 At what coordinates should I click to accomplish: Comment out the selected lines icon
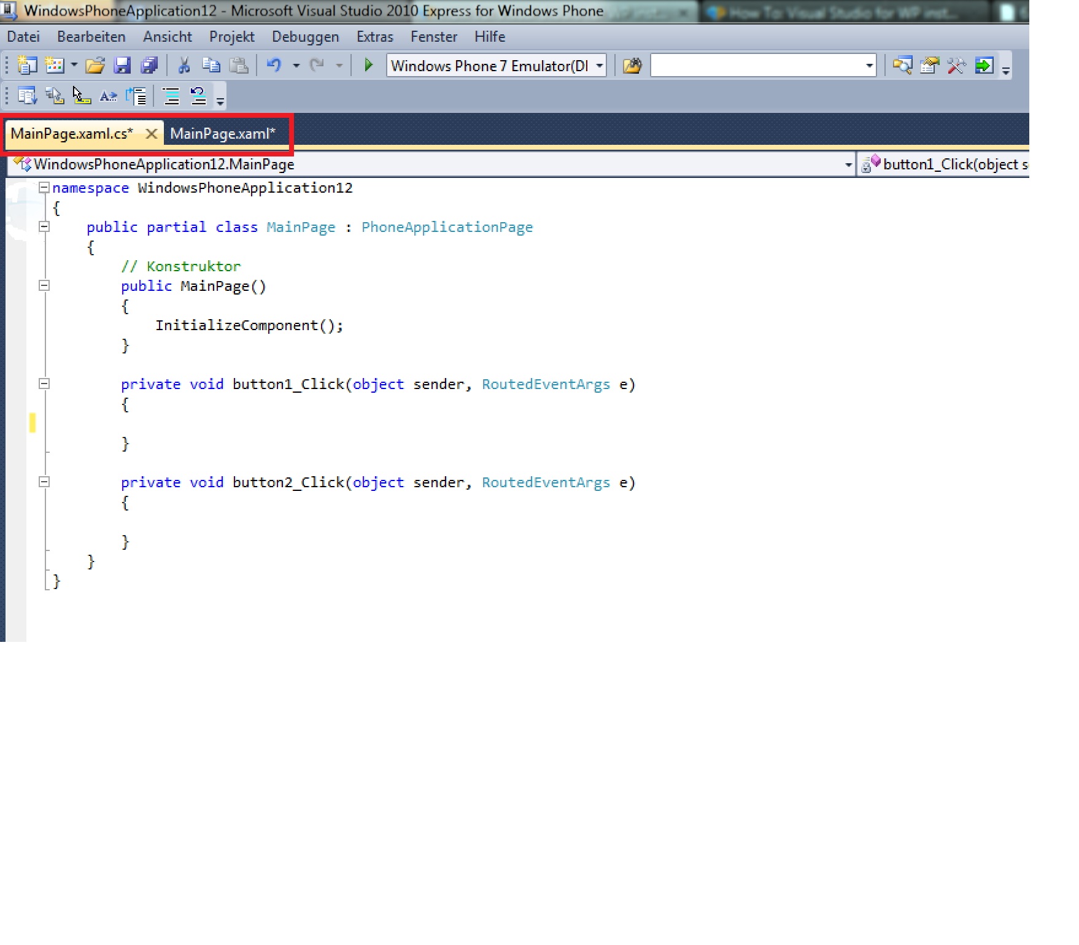[x=171, y=96]
